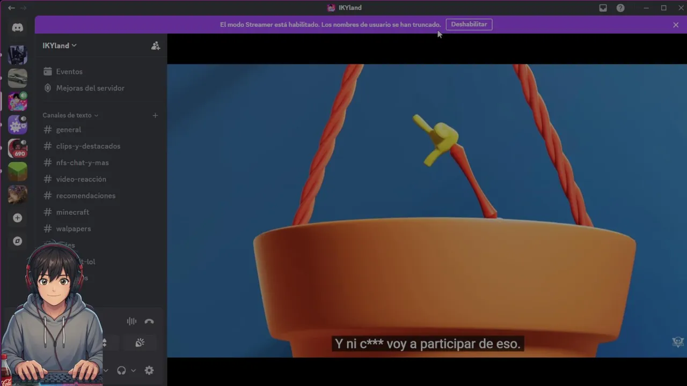Expand the IKYland server dropdown
The width and height of the screenshot is (687, 386).
pos(60,46)
